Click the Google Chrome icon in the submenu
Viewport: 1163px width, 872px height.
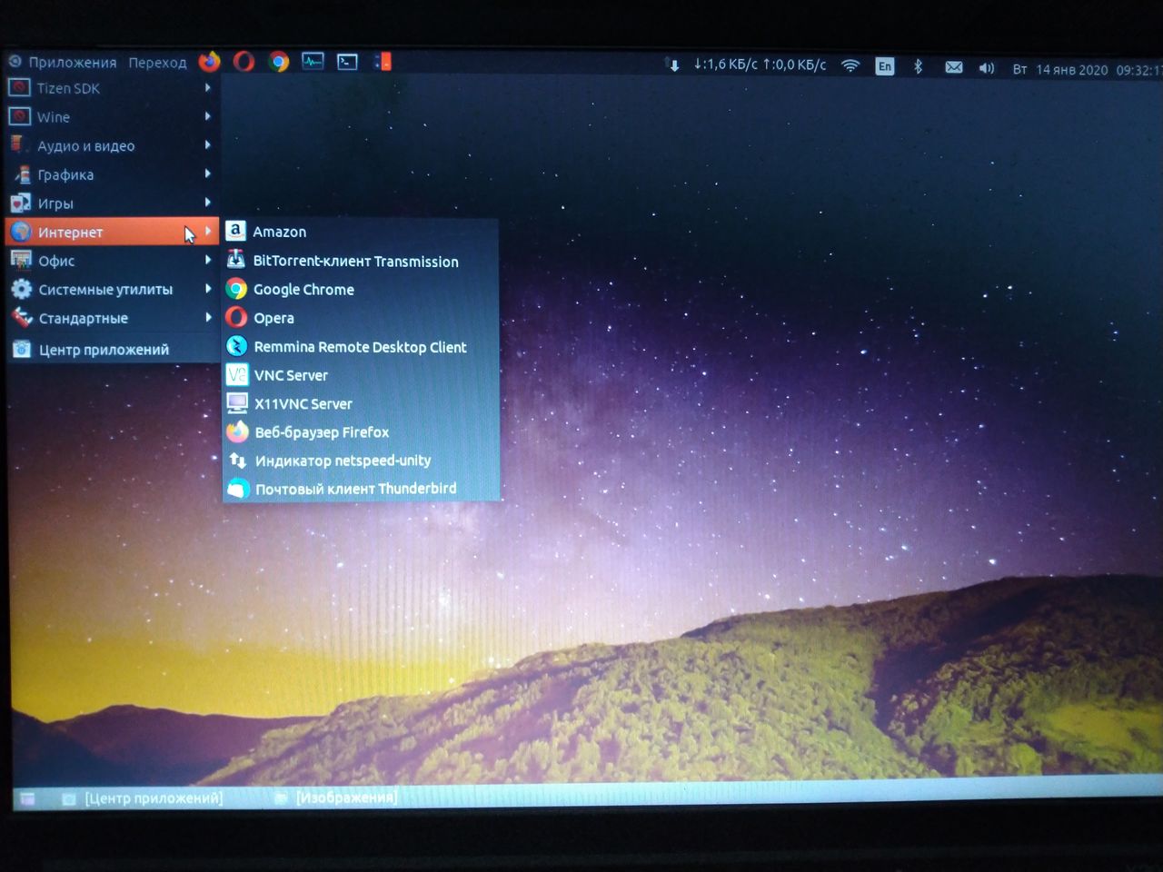[236, 289]
